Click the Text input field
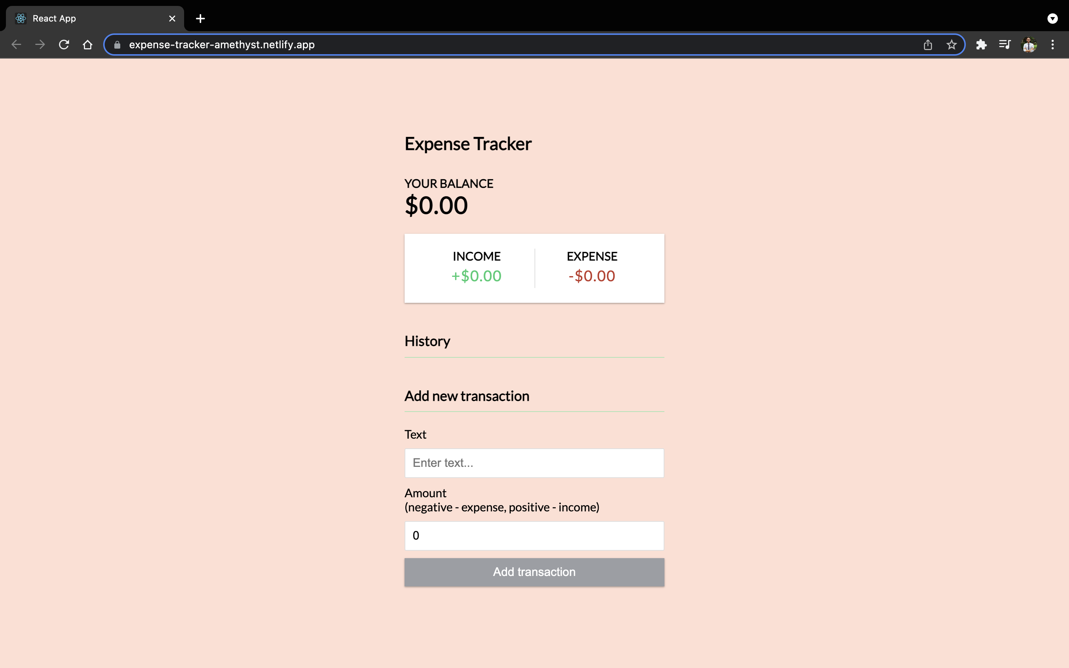Screen dimensions: 1069x668 click(x=534, y=462)
